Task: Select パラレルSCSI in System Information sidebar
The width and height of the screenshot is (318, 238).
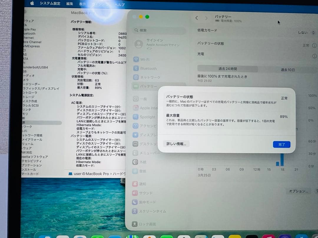Action: pos(31,105)
